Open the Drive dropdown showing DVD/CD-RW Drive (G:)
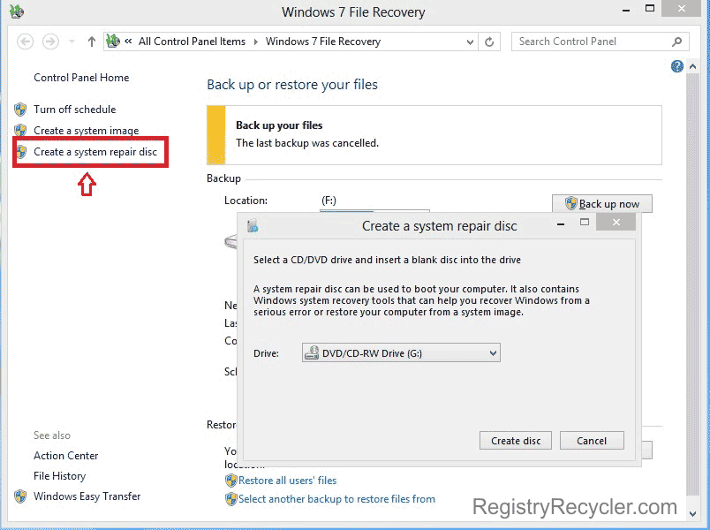This screenshot has height=530, width=710. [x=401, y=352]
